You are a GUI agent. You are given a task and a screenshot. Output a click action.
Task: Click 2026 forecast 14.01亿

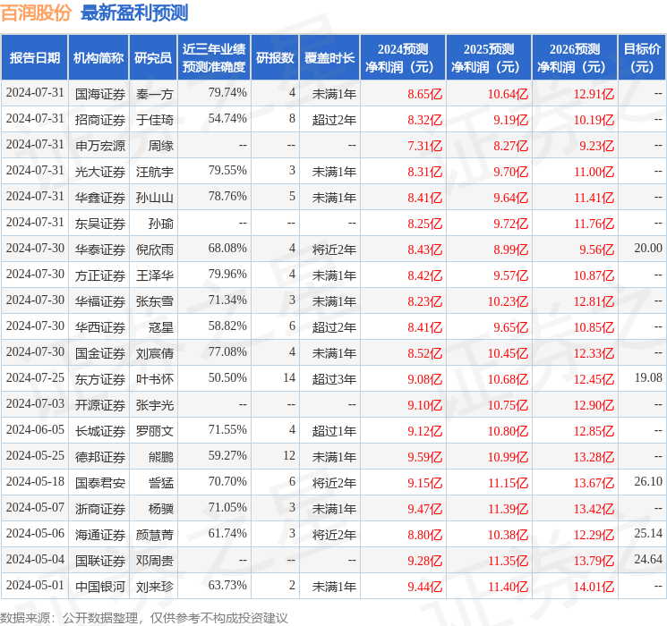594,587
